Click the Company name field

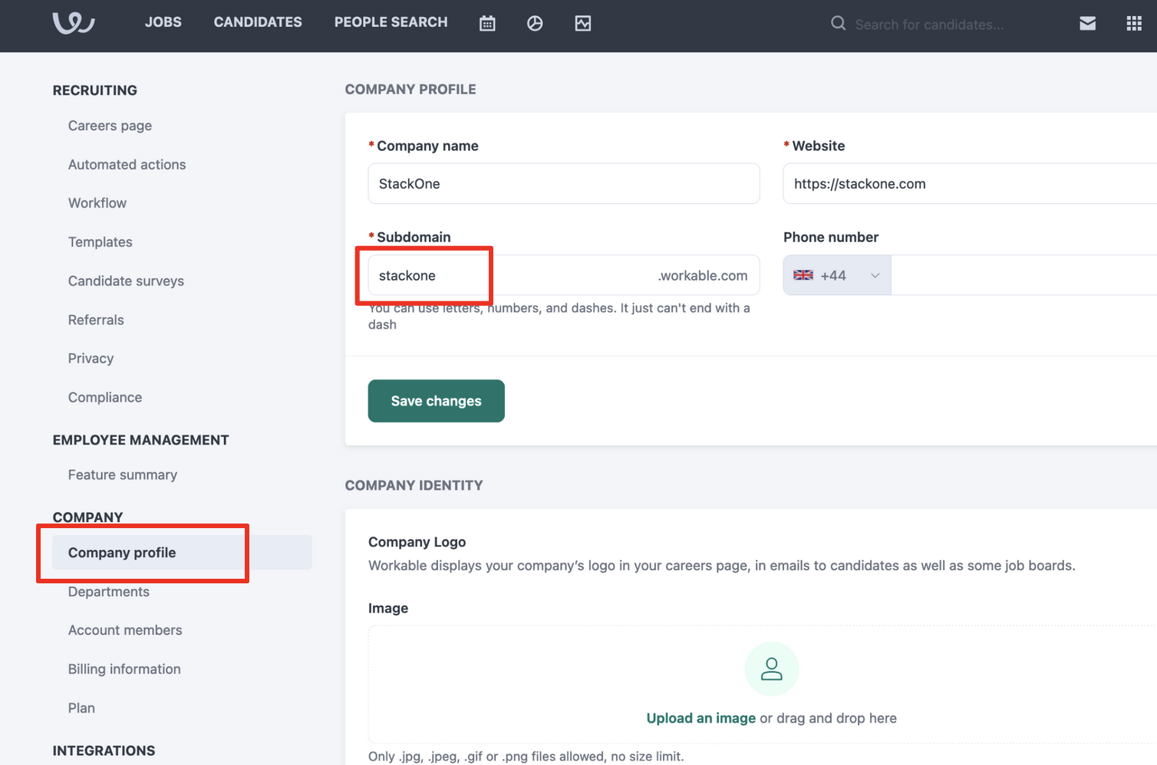(564, 183)
